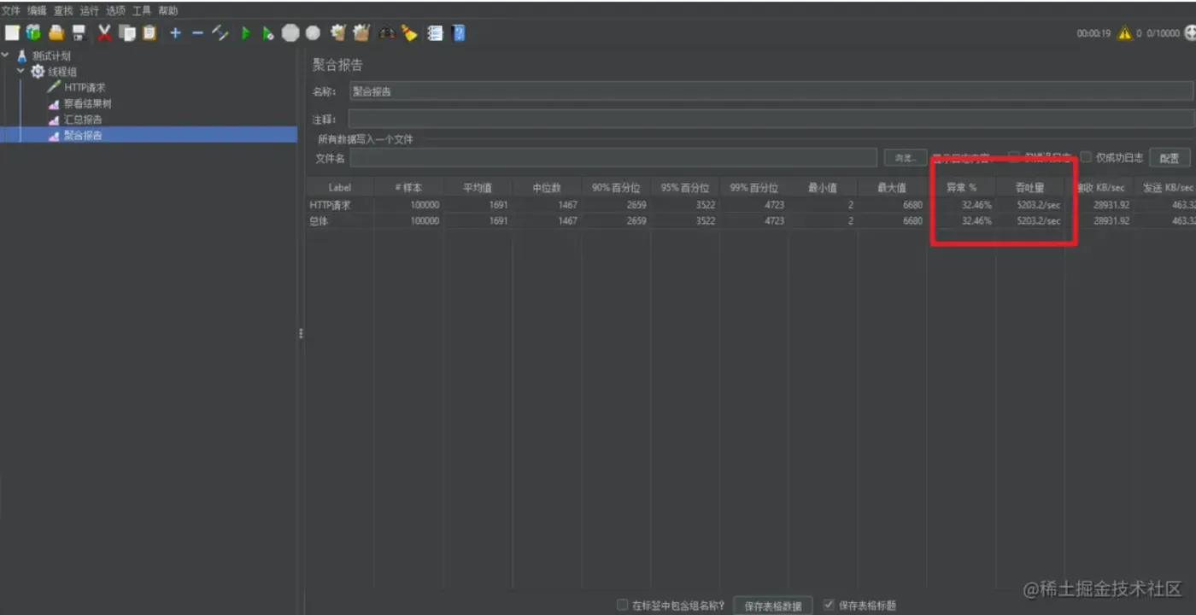Open the 选项 menu
The width and height of the screenshot is (1196, 615).
[115, 11]
